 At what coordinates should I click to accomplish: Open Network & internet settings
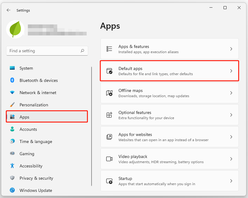[x=47, y=93]
